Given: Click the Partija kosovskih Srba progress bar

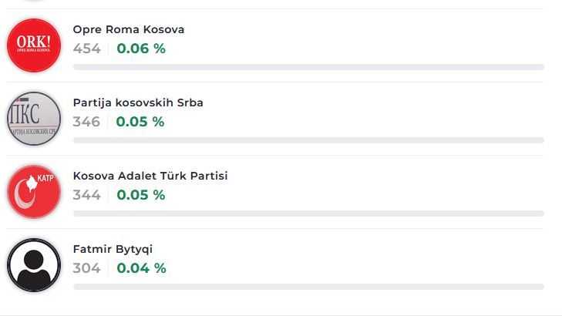Looking at the screenshot, I should coord(308,140).
